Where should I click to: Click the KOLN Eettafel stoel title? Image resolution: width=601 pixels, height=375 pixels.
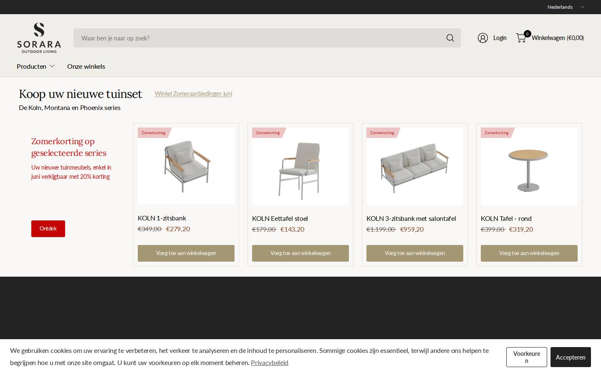[280, 218]
